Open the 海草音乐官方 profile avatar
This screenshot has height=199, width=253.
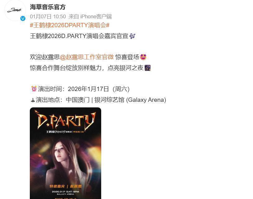[15, 10]
